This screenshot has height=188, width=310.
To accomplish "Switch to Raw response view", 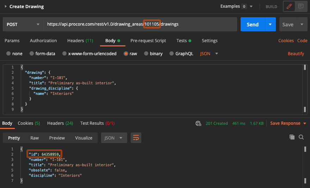I will tap(35, 138).
